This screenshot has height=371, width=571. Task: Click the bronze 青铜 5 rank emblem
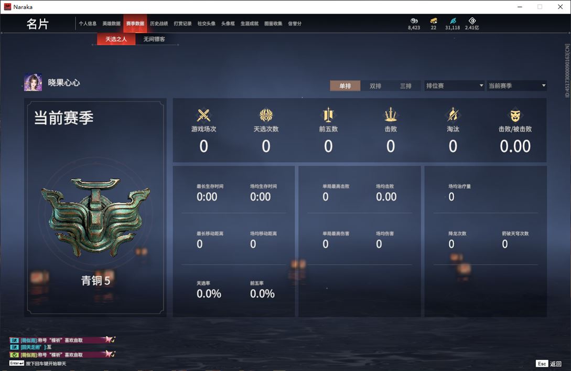coord(95,217)
